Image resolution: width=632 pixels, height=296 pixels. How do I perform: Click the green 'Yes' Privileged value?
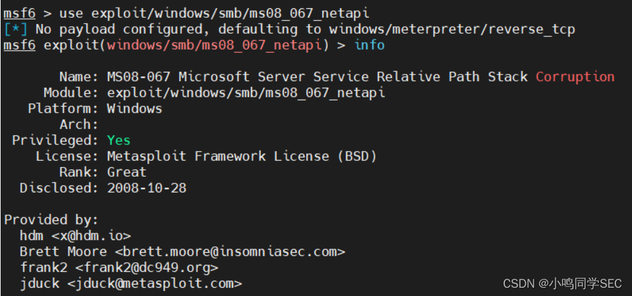click(x=119, y=140)
